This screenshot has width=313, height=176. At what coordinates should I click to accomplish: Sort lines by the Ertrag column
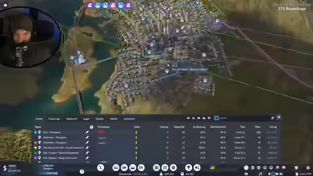pyautogui.click(x=273, y=127)
